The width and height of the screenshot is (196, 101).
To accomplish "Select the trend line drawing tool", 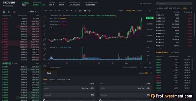I will (x=45, y=21).
